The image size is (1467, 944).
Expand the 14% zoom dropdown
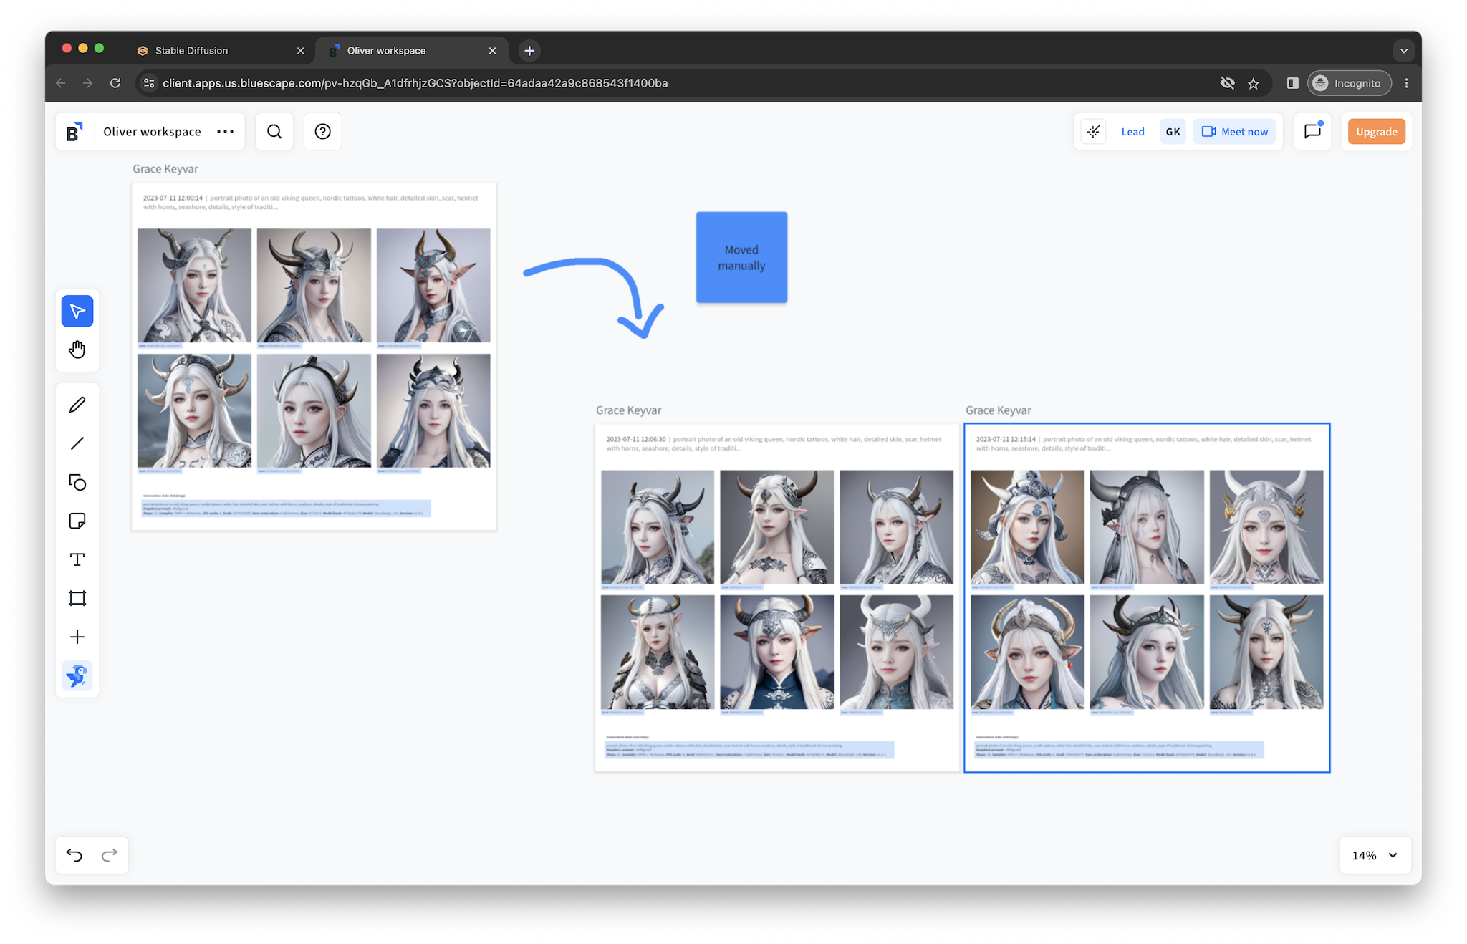pos(1393,855)
